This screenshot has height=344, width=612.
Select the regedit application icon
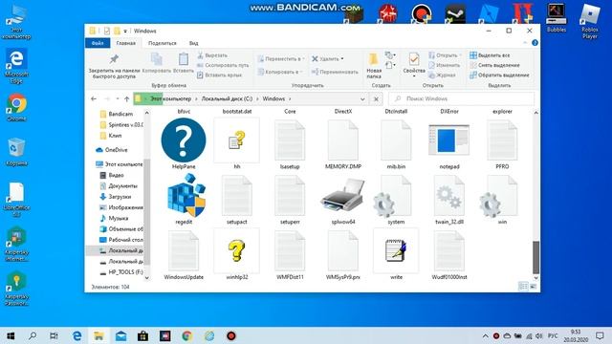click(x=186, y=195)
